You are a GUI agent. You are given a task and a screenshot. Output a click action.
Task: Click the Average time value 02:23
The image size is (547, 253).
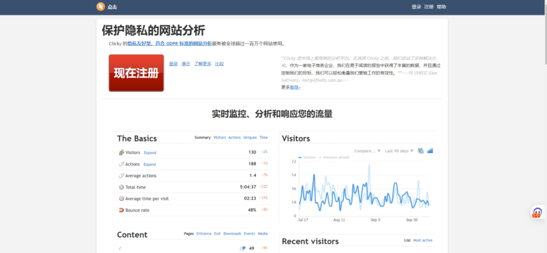point(250,199)
